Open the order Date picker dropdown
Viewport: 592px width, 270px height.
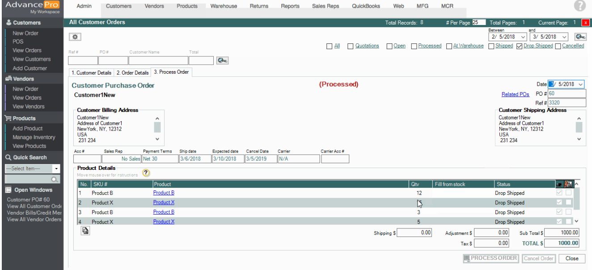pos(580,84)
